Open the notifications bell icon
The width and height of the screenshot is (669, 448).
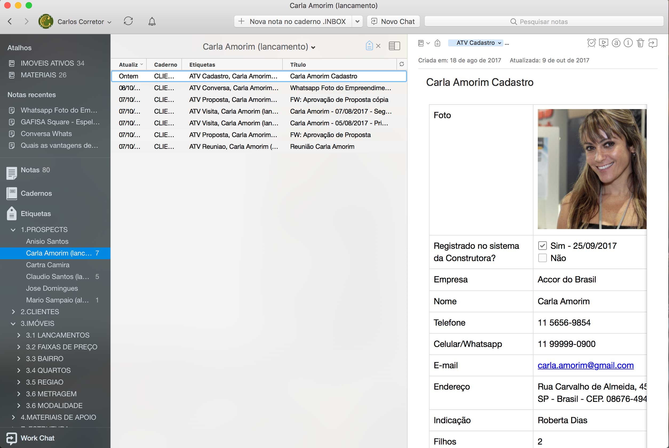click(x=152, y=21)
